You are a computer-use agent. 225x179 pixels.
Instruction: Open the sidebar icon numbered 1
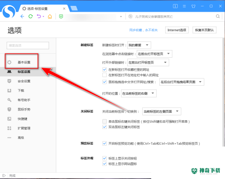tap(175, 6)
